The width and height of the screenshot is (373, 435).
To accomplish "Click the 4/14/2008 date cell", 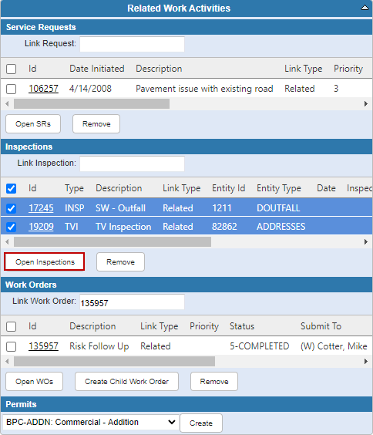I will click(x=90, y=89).
